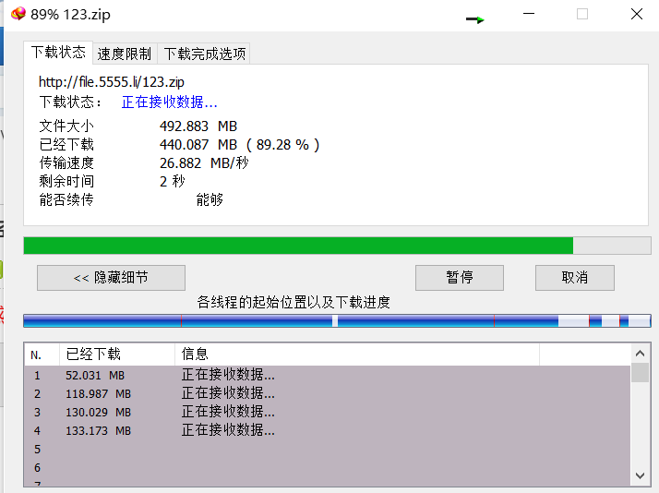Close the 123.zip download dialog

(x=637, y=14)
